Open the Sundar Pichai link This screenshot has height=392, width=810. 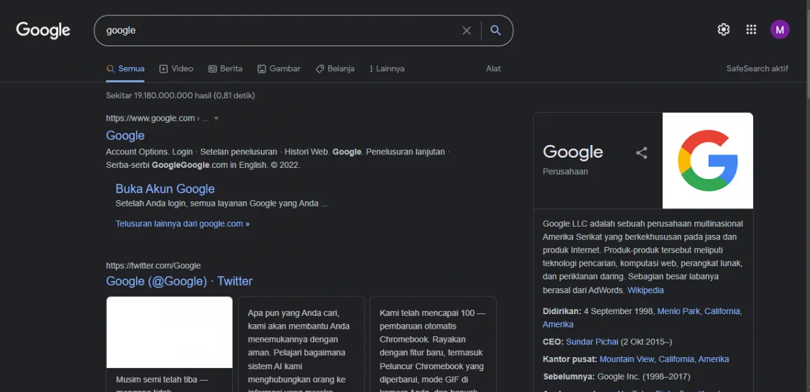pos(592,341)
